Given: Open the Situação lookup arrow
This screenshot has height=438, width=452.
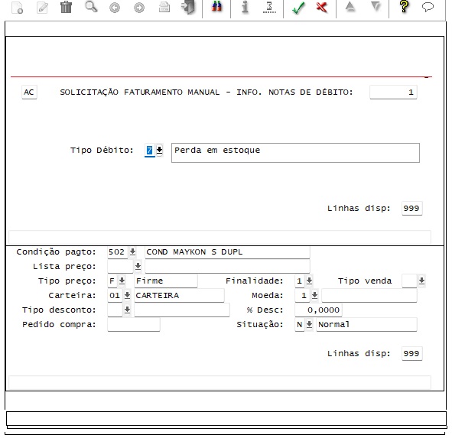Looking at the screenshot, I should (x=309, y=324).
